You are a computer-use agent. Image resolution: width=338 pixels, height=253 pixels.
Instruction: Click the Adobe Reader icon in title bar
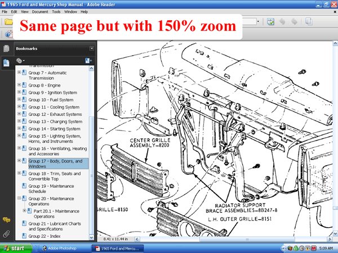(x=3, y=4)
